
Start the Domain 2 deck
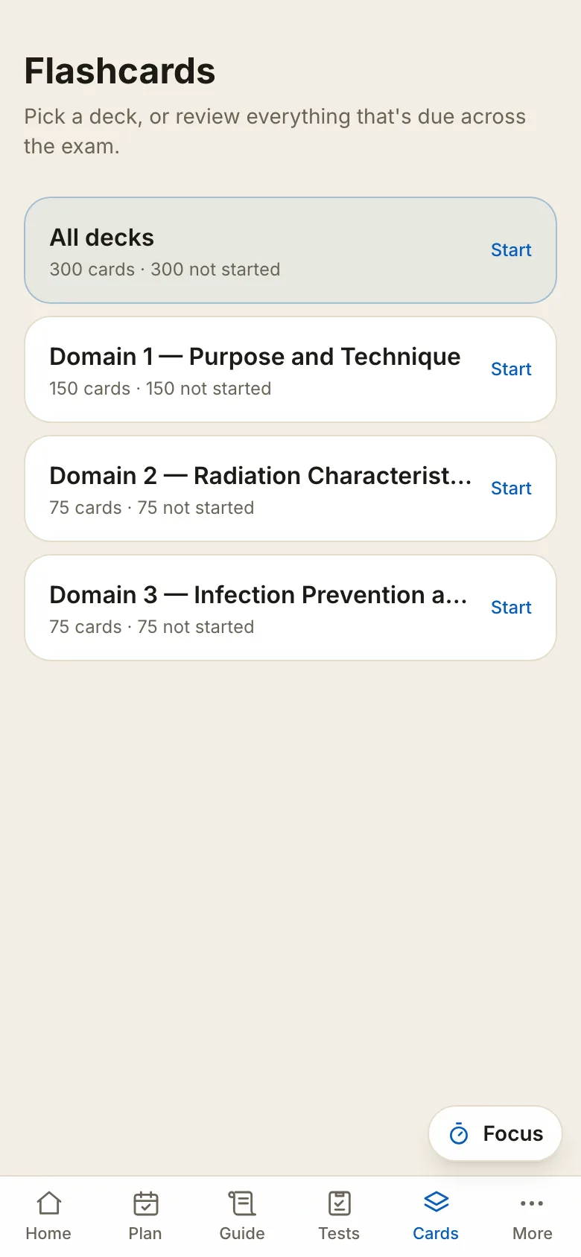(x=511, y=489)
